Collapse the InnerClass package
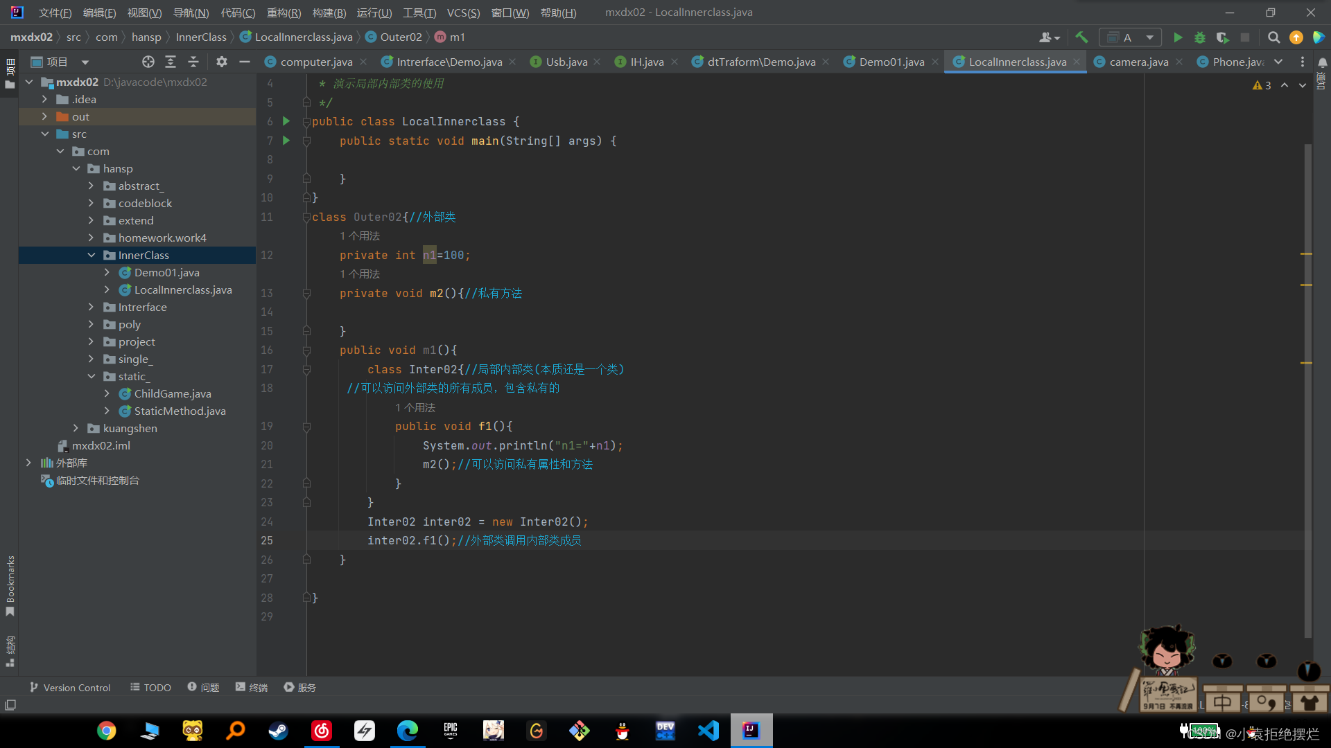This screenshot has height=748, width=1331. [91, 255]
